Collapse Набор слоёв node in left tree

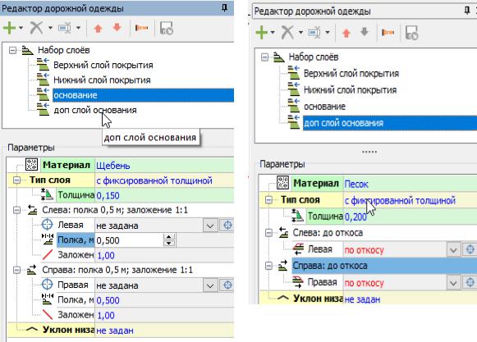click(x=12, y=50)
